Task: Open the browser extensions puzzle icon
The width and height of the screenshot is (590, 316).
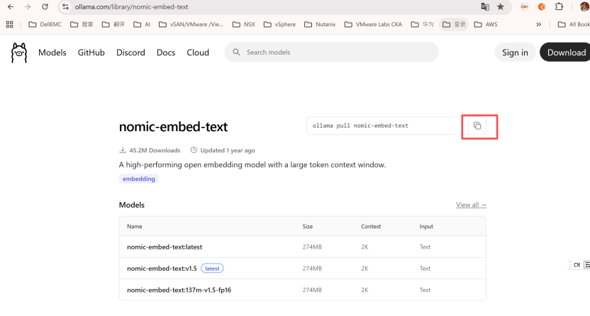Action: point(559,6)
